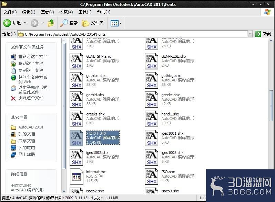275x202 pixels.
Task: Click the file list scroll-up arrow
Action: (x=271, y=41)
